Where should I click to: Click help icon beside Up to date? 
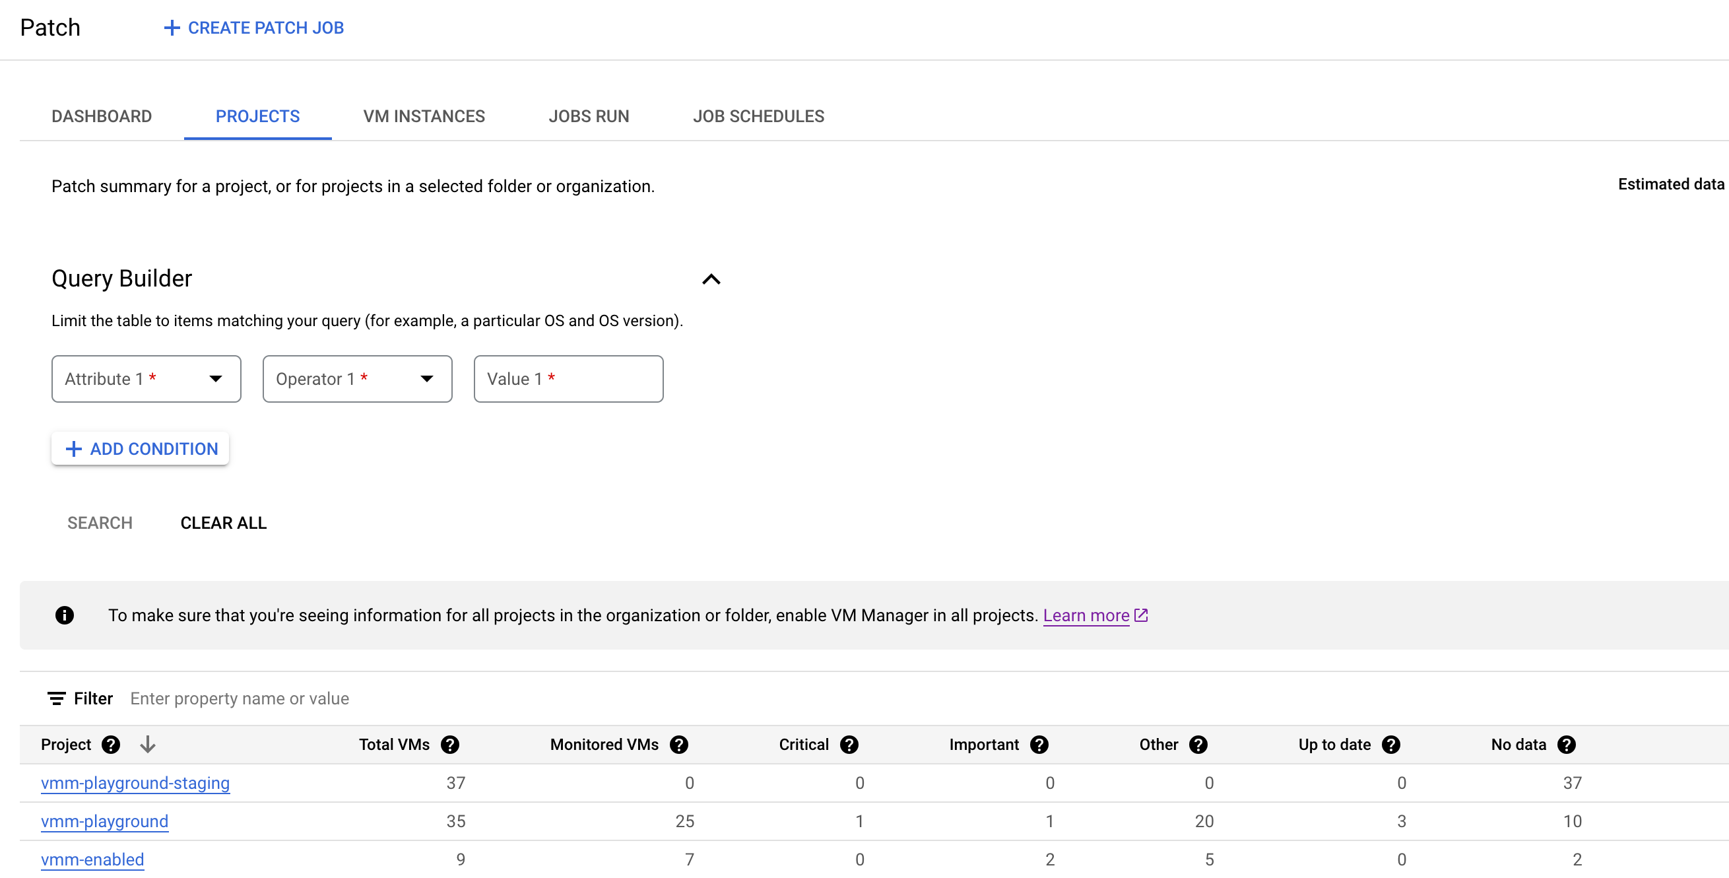(1390, 745)
